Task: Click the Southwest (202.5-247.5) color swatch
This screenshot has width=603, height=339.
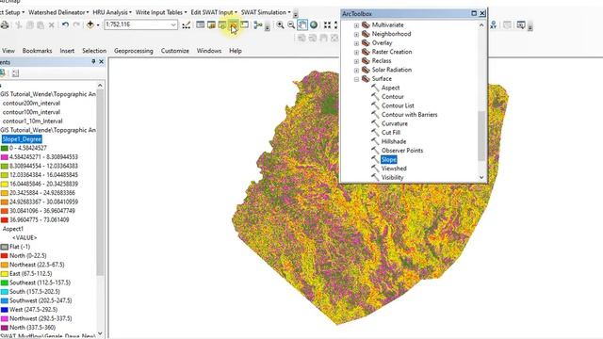Action: pyautogui.click(x=4, y=300)
